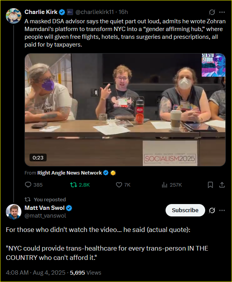
Task: Open more options on Charlie Kirk's post
Action: pyautogui.click(x=222, y=12)
